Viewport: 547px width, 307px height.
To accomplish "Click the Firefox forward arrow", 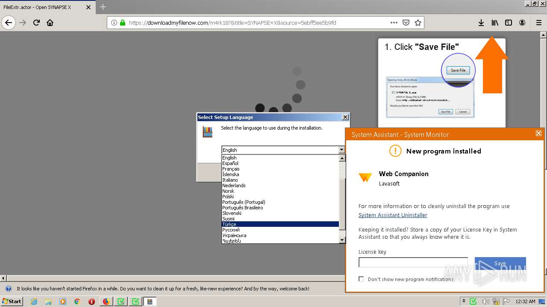I will [x=23, y=23].
